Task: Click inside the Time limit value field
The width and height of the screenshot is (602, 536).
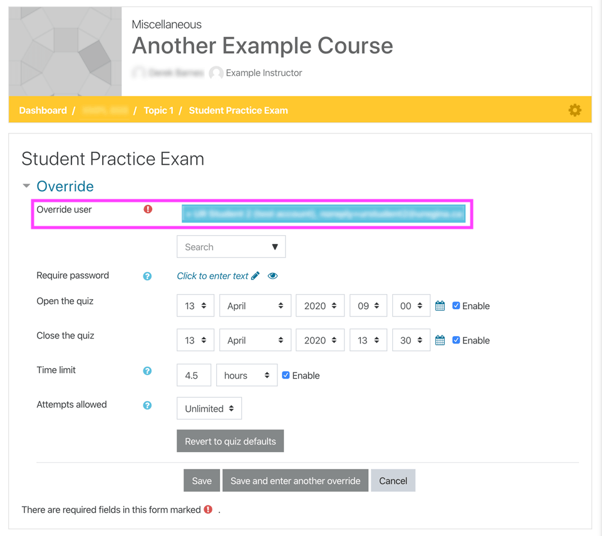Action: tap(193, 375)
